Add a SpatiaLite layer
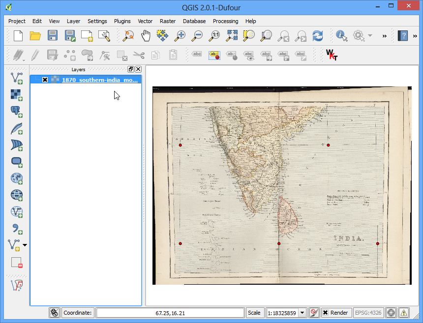Image resolution: width=423 pixels, height=323 pixels. 16,129
